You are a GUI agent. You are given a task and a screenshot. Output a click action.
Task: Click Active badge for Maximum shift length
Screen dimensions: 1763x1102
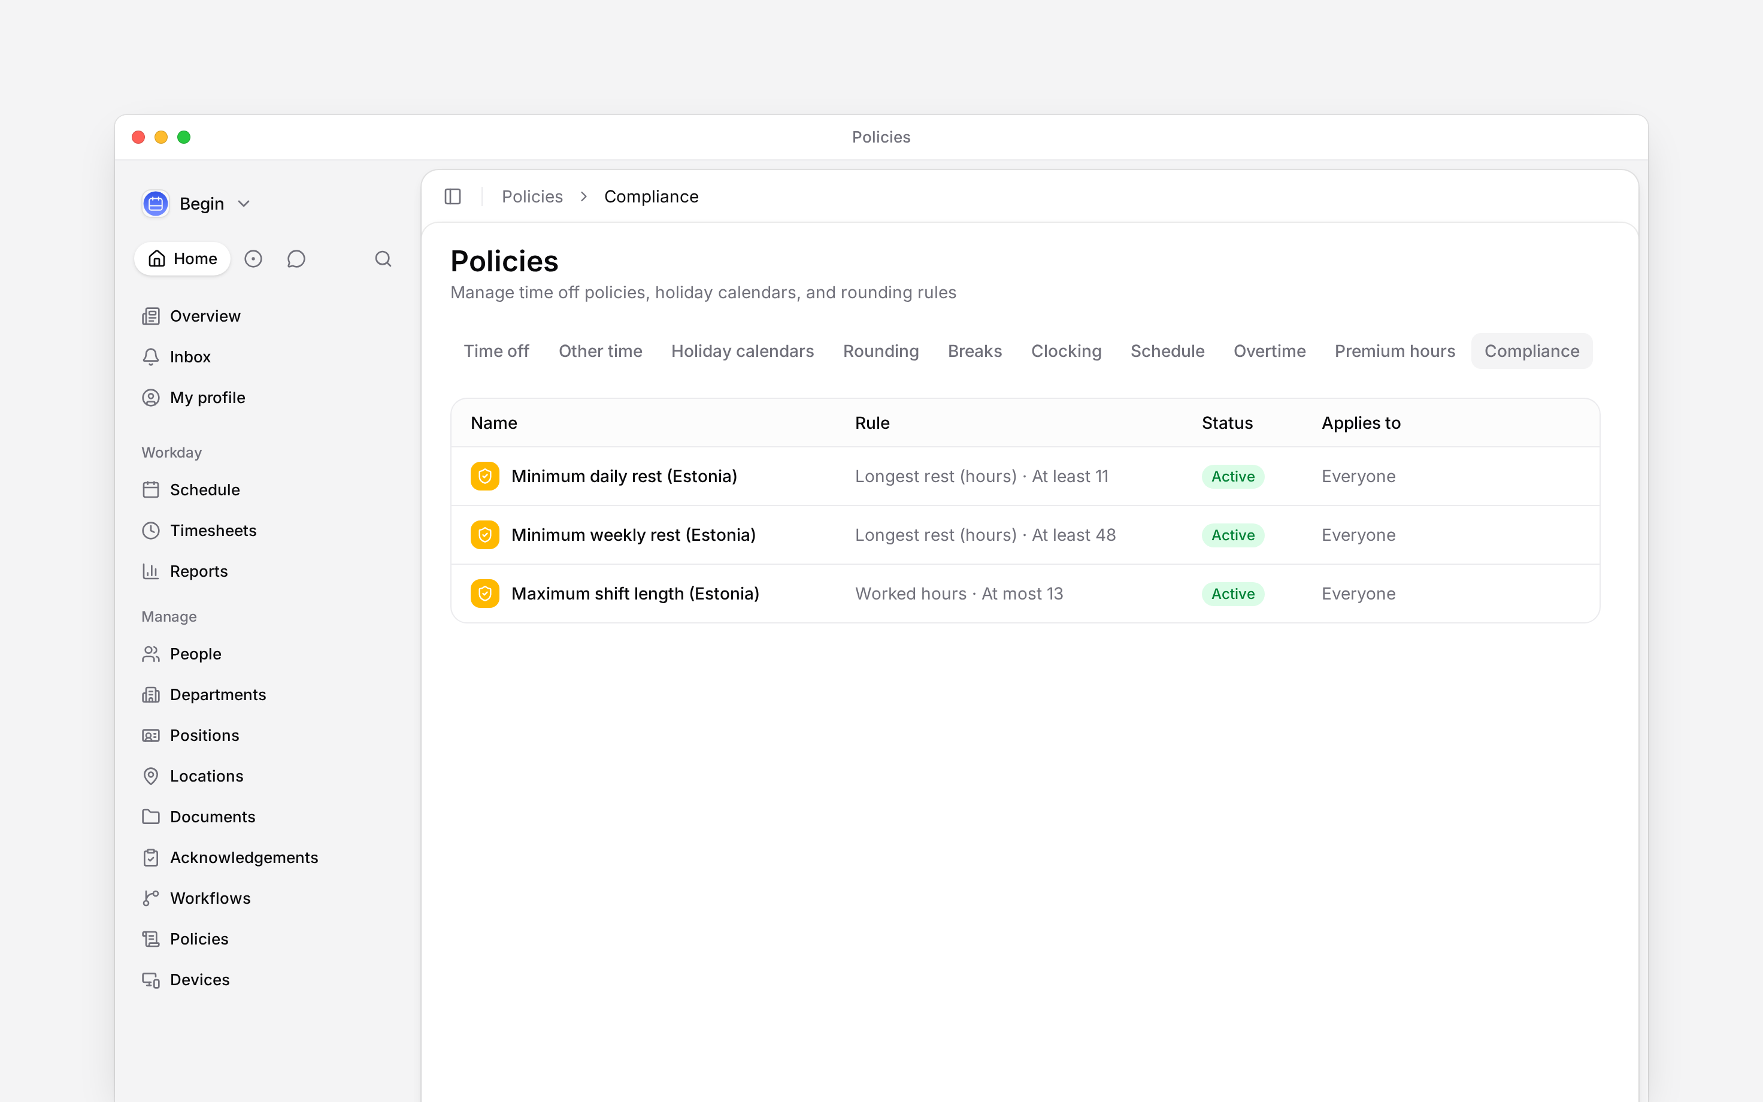coord(1232,594)
